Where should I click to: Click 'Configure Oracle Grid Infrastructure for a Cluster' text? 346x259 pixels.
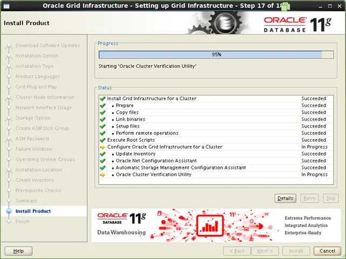tap(164, 147)
